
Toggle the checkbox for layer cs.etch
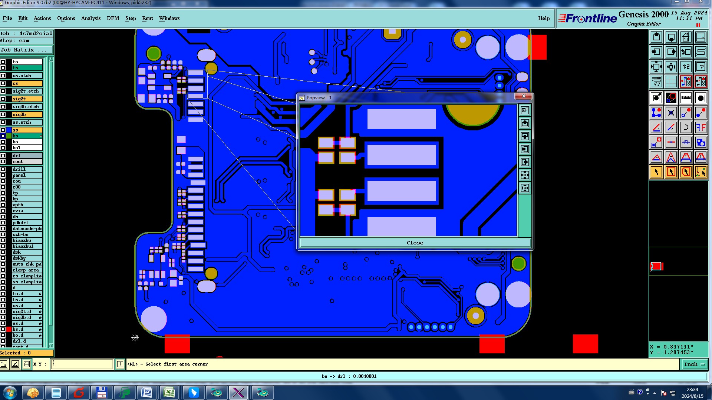pos(3,76)
